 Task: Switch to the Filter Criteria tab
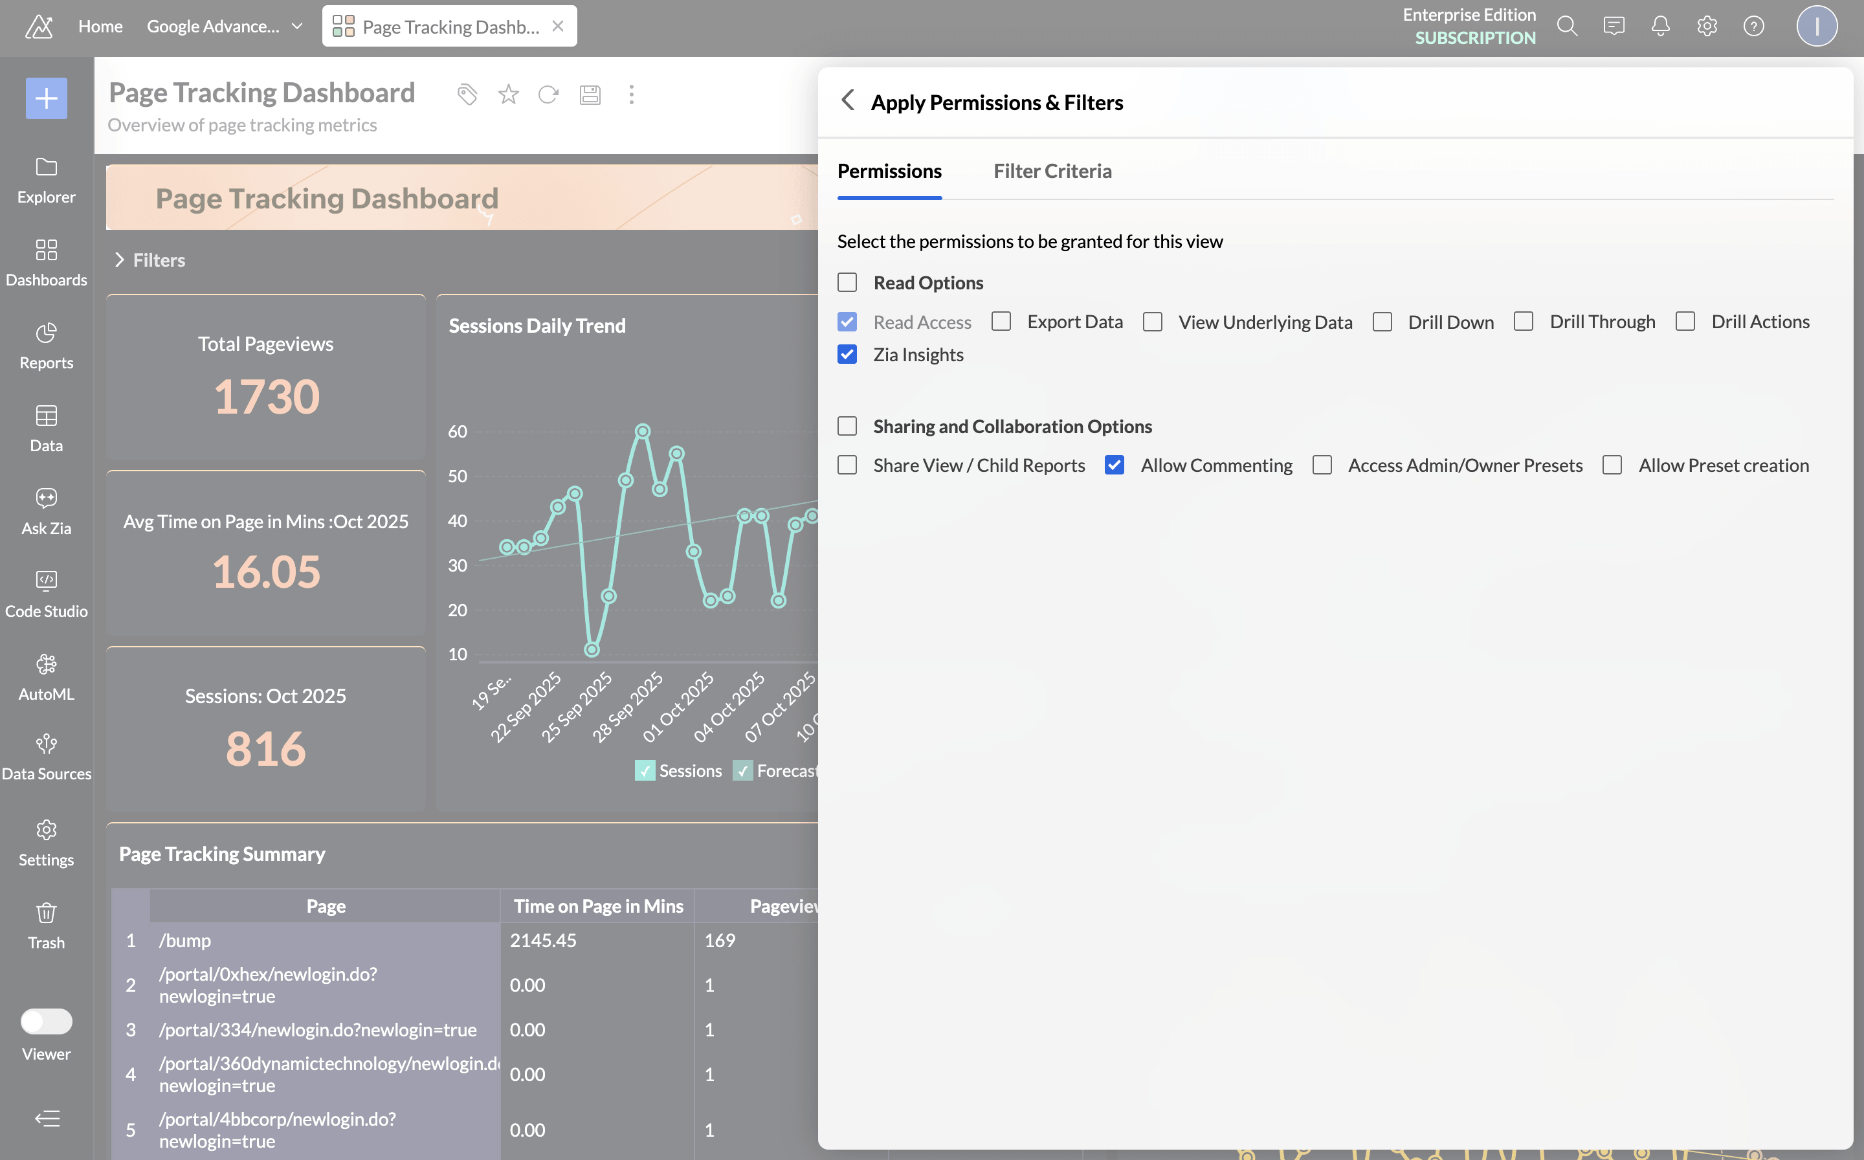click(x=1052, y=171)
